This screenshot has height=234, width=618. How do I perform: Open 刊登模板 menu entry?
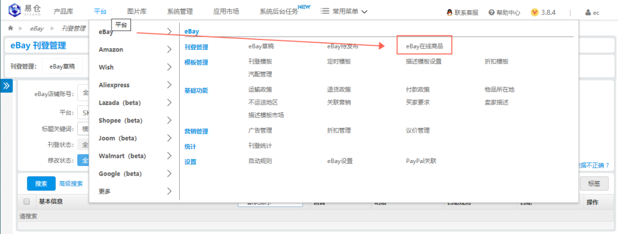tap(260, 61)
